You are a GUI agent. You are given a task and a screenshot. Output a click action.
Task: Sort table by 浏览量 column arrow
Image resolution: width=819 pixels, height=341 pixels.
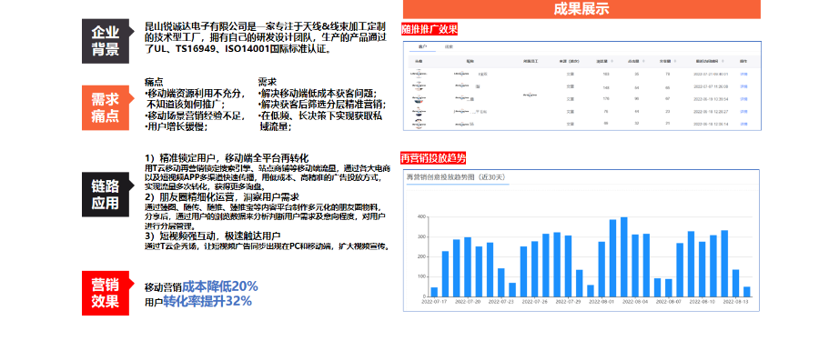pyautogui.click(x=612, y=61)
